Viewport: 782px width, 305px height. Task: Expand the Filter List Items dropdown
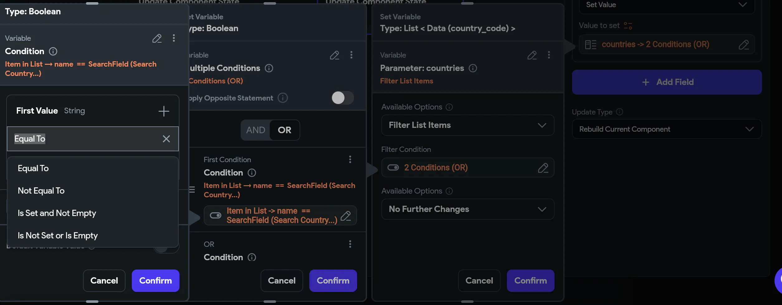467,125
